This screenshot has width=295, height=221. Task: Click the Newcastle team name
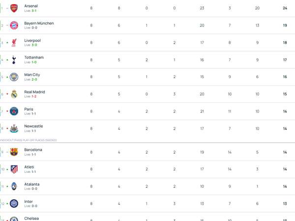(x=33, y=126)
